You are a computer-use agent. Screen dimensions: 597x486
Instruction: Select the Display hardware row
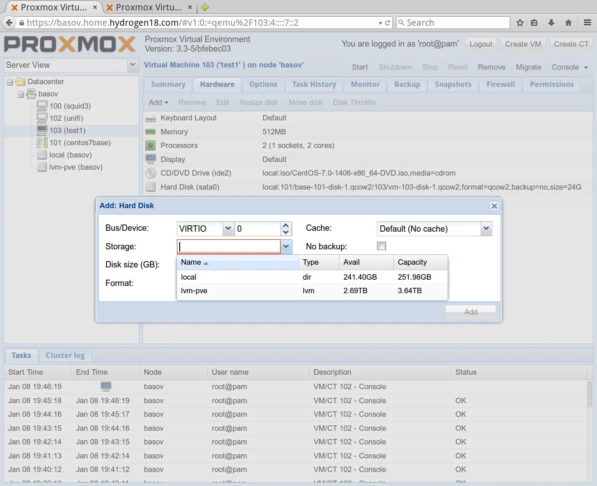(x=368, y=159)
